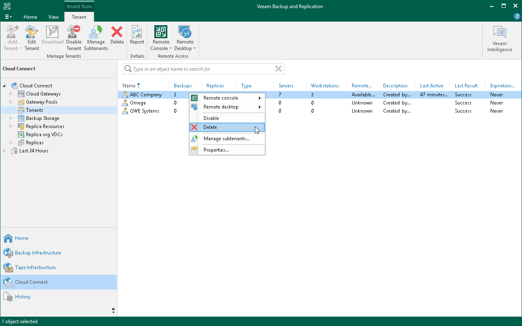Select Properties... from the context menu
This screenshot has width=522, height=326.
pyautogui.click(x=216, y=150)
